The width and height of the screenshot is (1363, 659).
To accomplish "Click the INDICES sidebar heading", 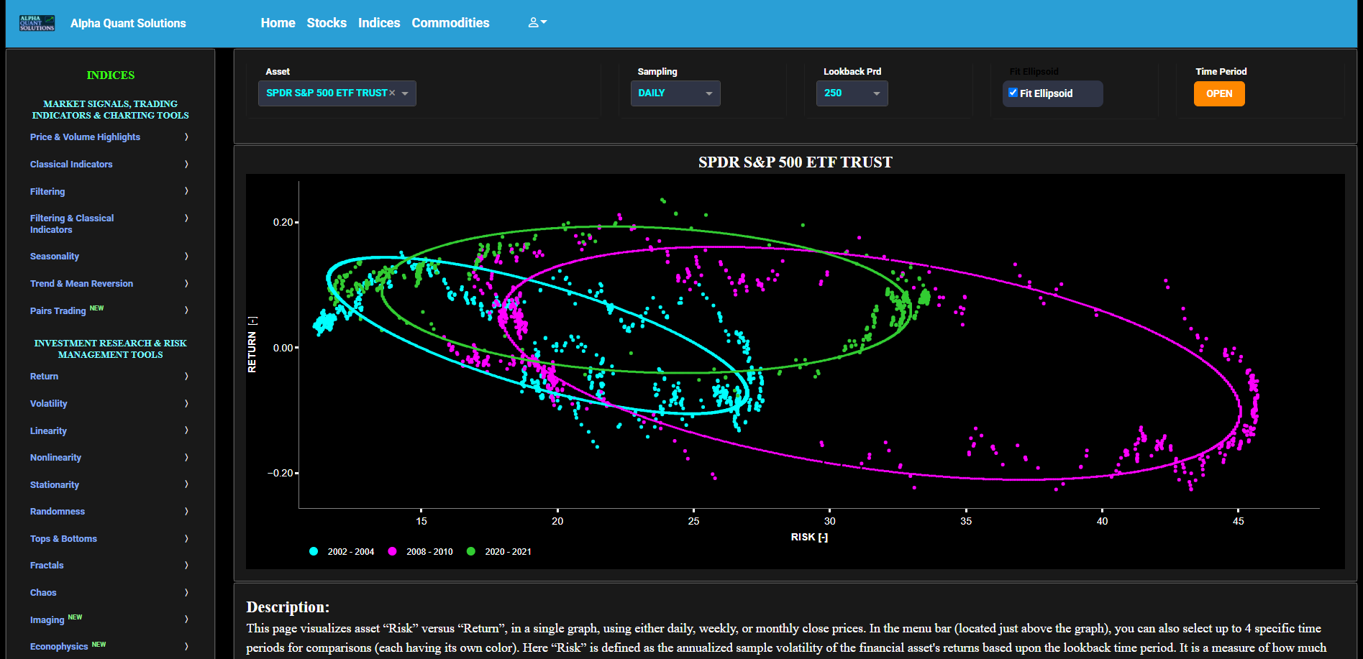I will coord(110,75).
